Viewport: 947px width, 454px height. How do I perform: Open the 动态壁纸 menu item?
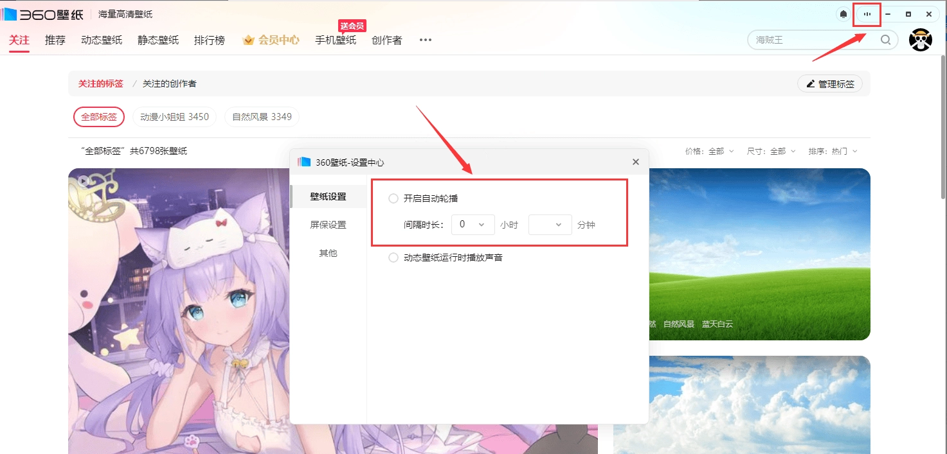point(101,39)
